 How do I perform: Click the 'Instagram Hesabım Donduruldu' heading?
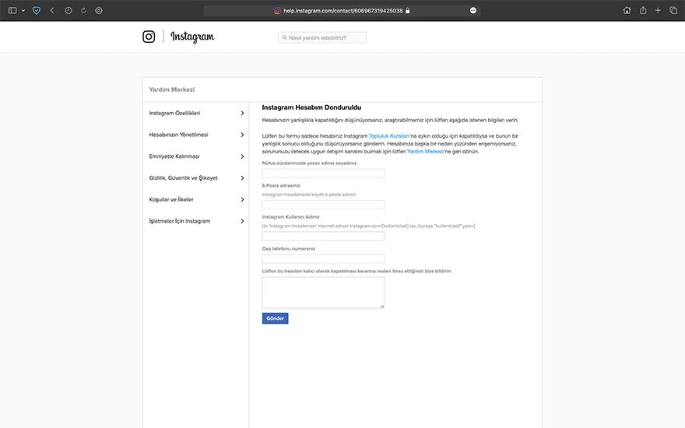(311, 107)
